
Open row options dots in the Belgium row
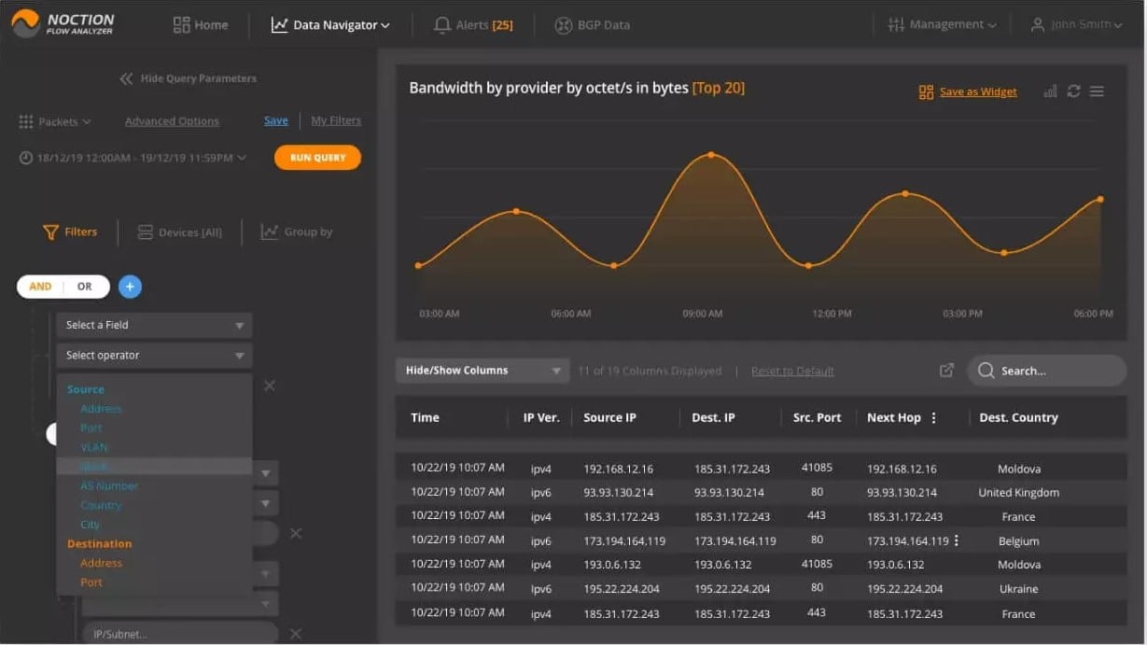click(x=956, y=540)
